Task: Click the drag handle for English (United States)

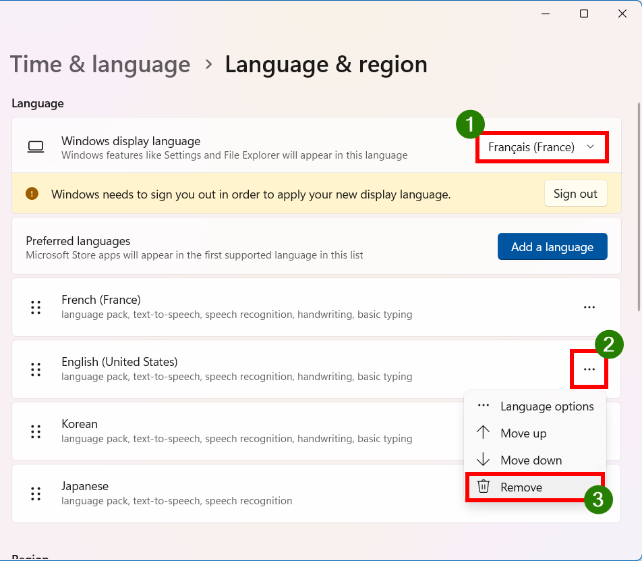Action: (36, 369)
